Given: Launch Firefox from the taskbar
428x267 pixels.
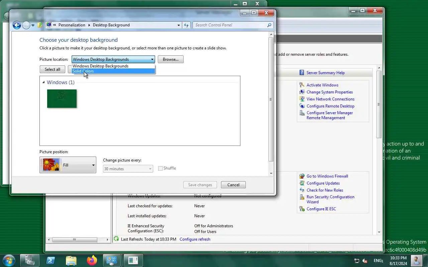Looking at the screenshot, I should 92,260.
